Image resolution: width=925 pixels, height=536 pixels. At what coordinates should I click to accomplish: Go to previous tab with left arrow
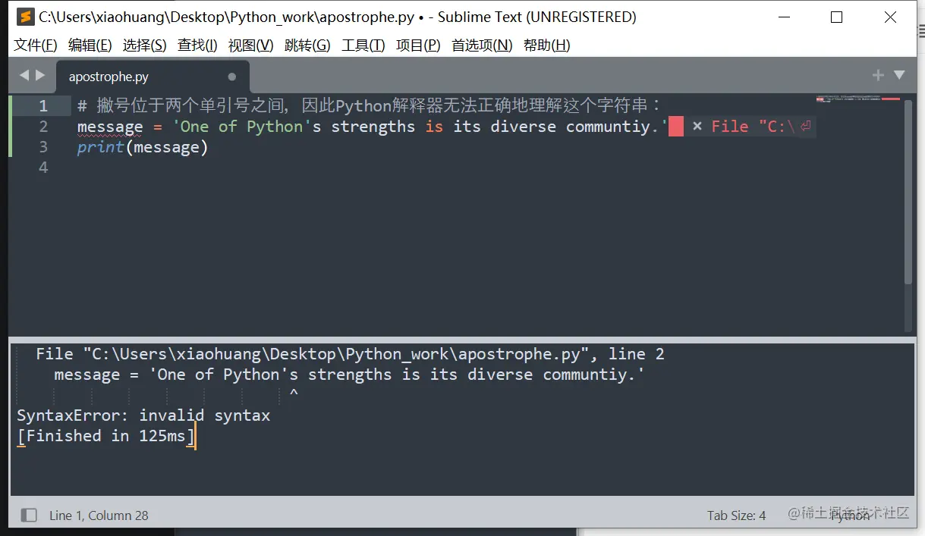pyautogui.click(x=24, y=75)
